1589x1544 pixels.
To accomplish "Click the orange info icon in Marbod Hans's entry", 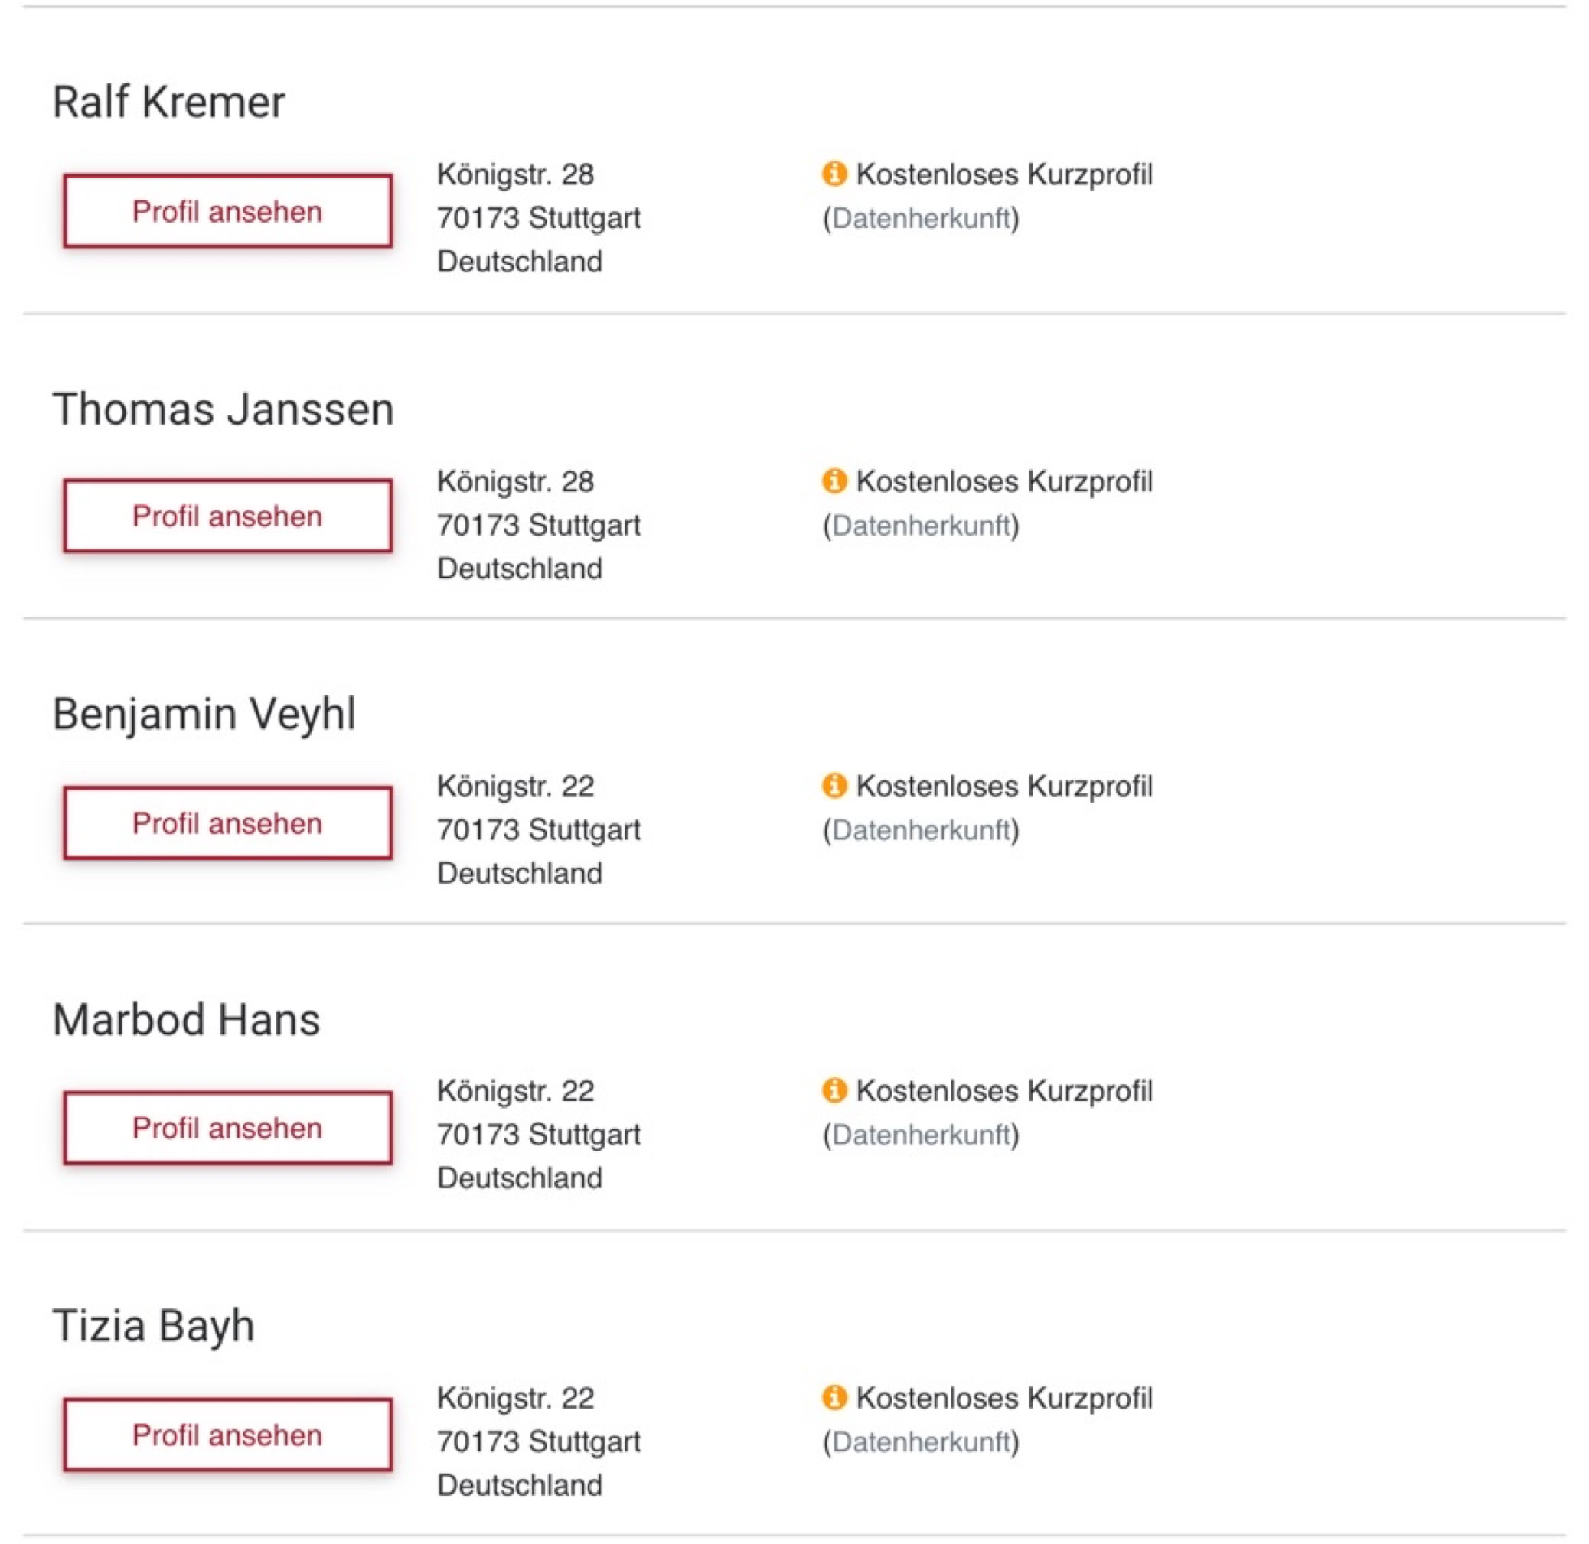I will (834, 1091).
